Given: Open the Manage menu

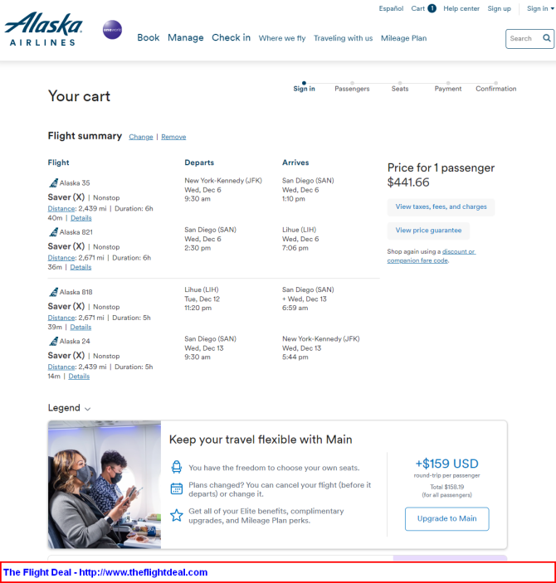Looking at the screenshot, I should tap(185, 37).
